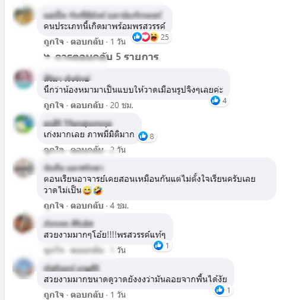
Task: Click ตอบกลับ under the 20 ชม. comment
Action: click(87, 105)
